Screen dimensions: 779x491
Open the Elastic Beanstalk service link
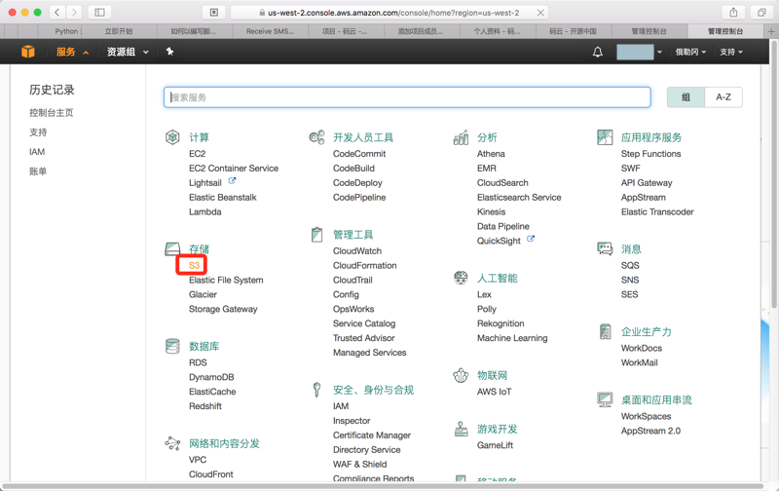(223, 198)
